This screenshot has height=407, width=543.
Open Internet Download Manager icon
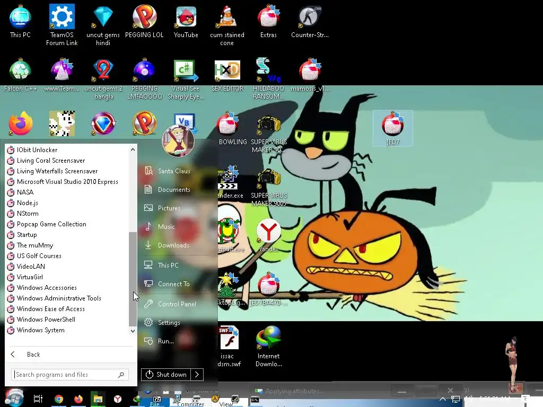point(268,346)
